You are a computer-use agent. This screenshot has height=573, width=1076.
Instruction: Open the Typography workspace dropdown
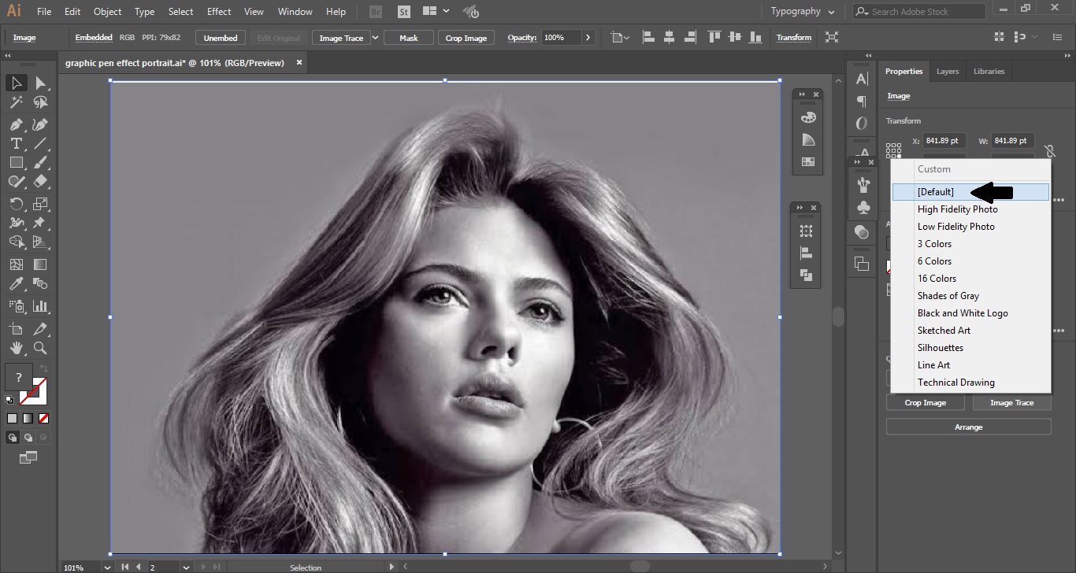click(x=802, y=12)
